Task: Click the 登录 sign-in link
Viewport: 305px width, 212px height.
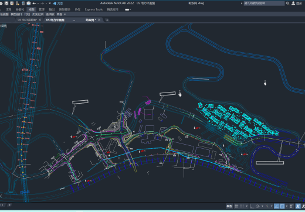Action: 299,4
